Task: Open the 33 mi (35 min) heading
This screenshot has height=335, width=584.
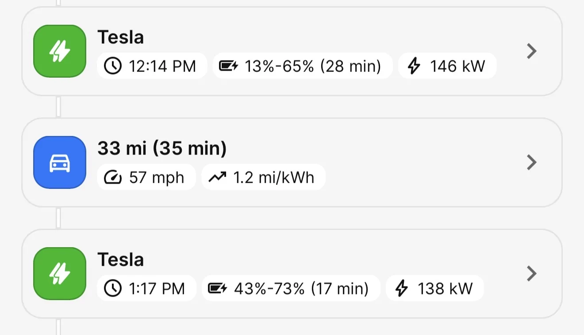Action: tap(162, 148)
